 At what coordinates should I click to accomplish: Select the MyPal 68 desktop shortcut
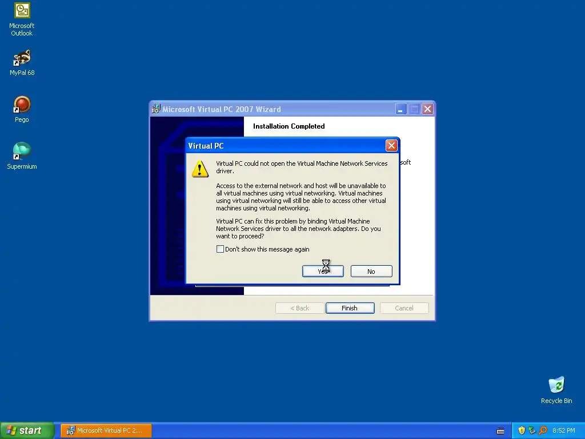(x=22, y=63)
